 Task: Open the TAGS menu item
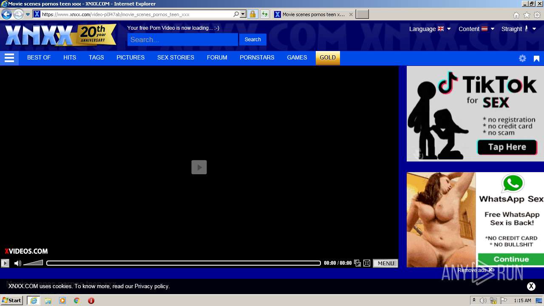pyautogui.click(x=96, y=58)
